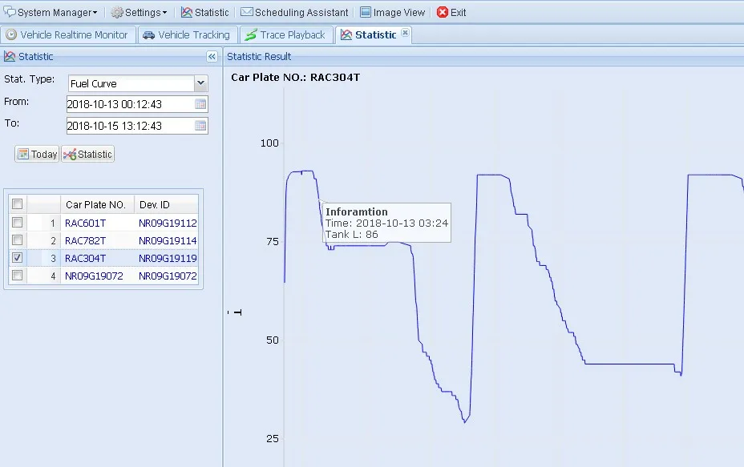The width and height of the screenshot is (744, 467).
Task: Expand the Stat. Type dropdown
Action: [200, 83]
